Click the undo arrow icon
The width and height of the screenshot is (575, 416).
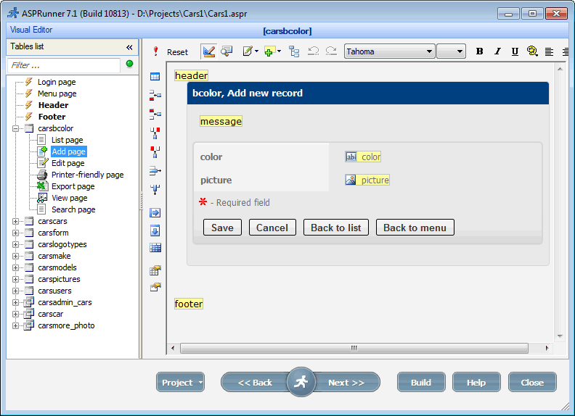point(313,51)
